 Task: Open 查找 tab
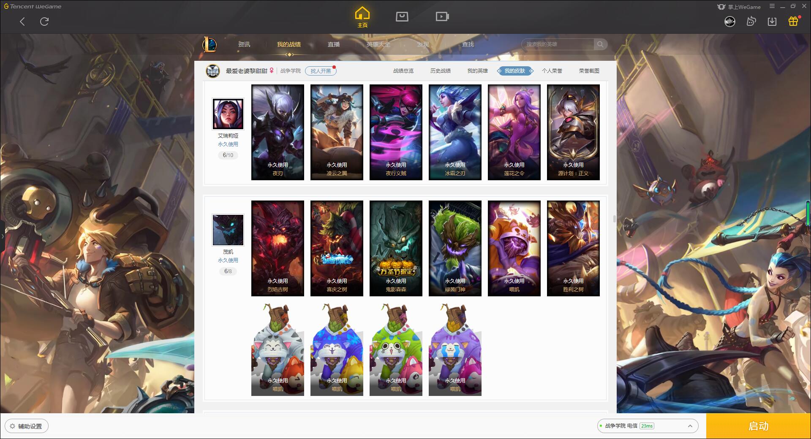point(468,44)
